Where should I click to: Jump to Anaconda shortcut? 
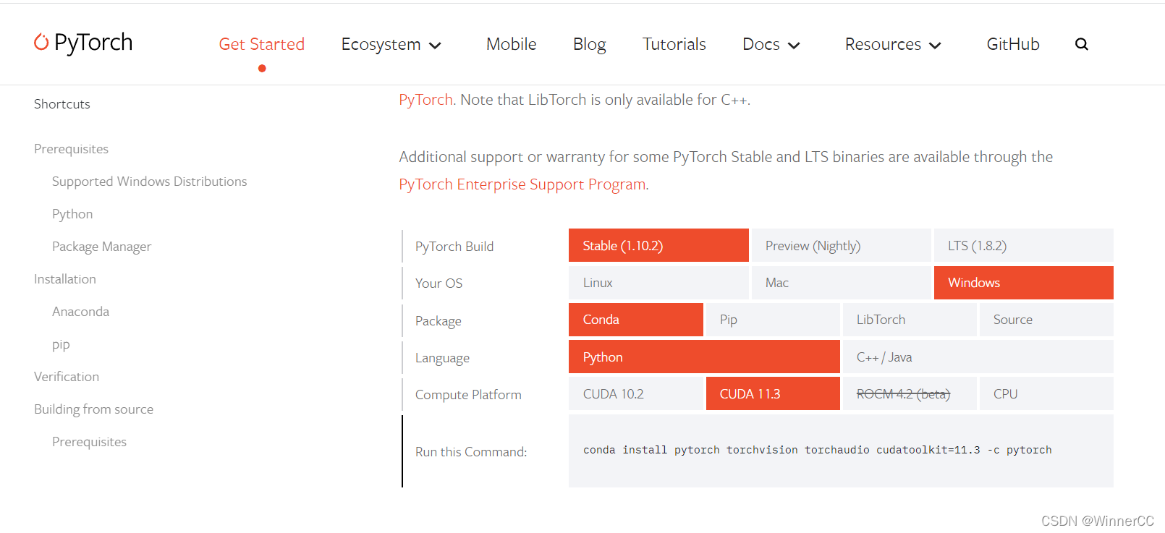[x=80, y=312]
